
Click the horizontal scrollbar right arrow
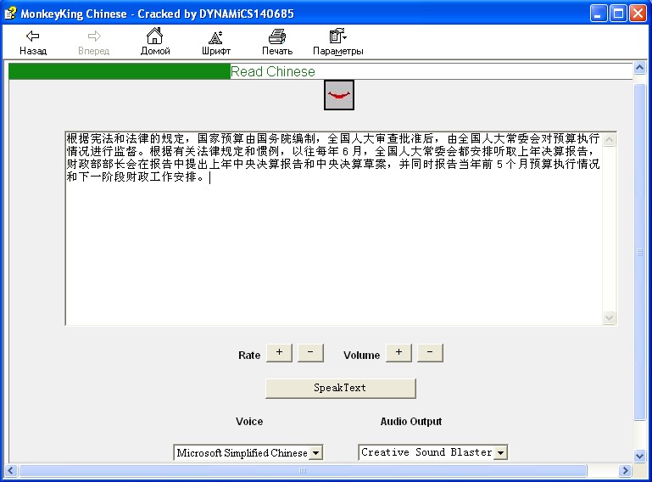[624, 471]
